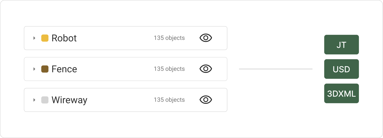Screen dimensions: 383x138
Task: Select the 3DXML format button
Action: (x=342, y=93)
